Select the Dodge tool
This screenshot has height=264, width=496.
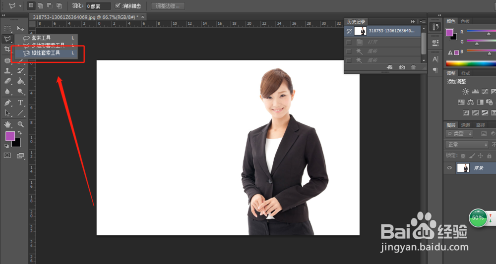tap(20, 92)
